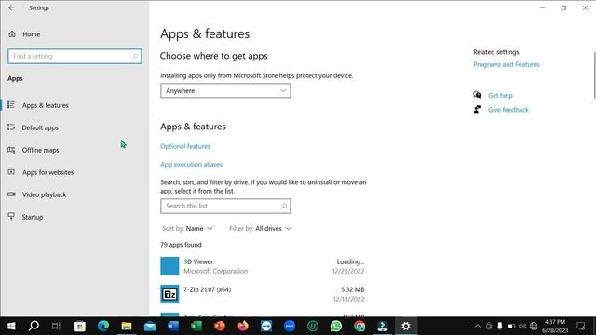The image size is (596, 335).
Task: Open Startup section in sidebar
Action: 33,217
